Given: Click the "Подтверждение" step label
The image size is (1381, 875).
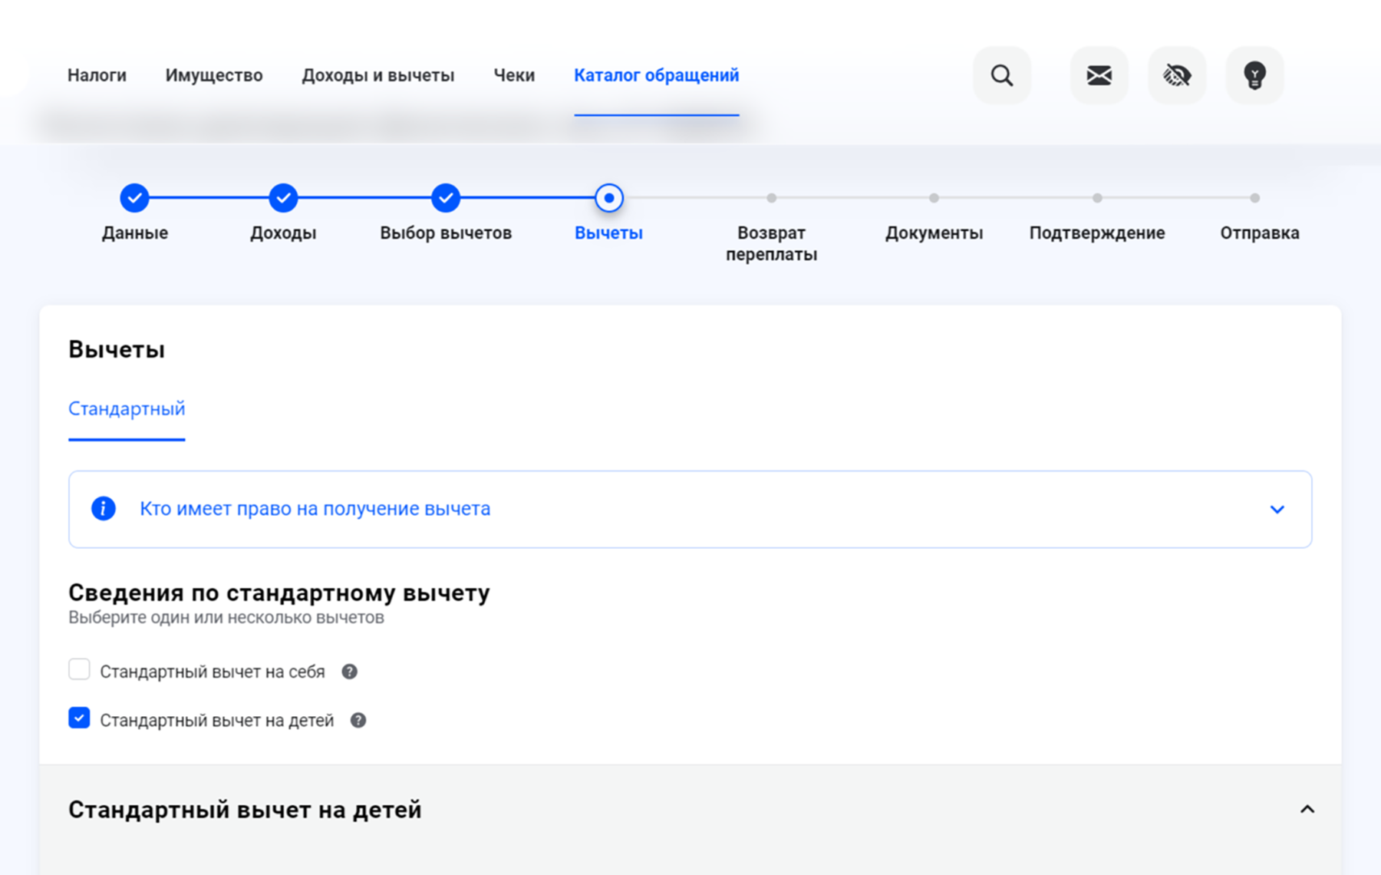Looking at the screenshot, I should point(1097,233).
